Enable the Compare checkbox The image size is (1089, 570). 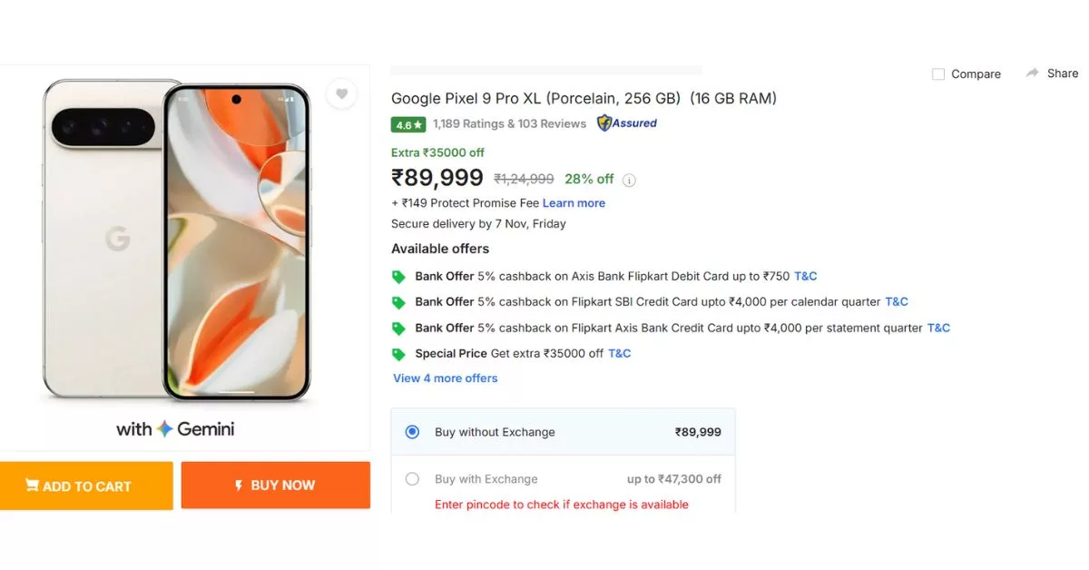[938, 74]
